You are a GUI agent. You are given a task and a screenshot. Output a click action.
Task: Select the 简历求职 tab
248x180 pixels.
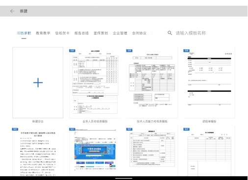click(24, 33)
